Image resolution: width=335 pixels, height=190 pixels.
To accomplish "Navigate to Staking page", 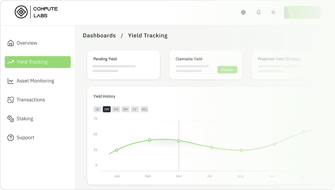I will [x=25, y=119].
